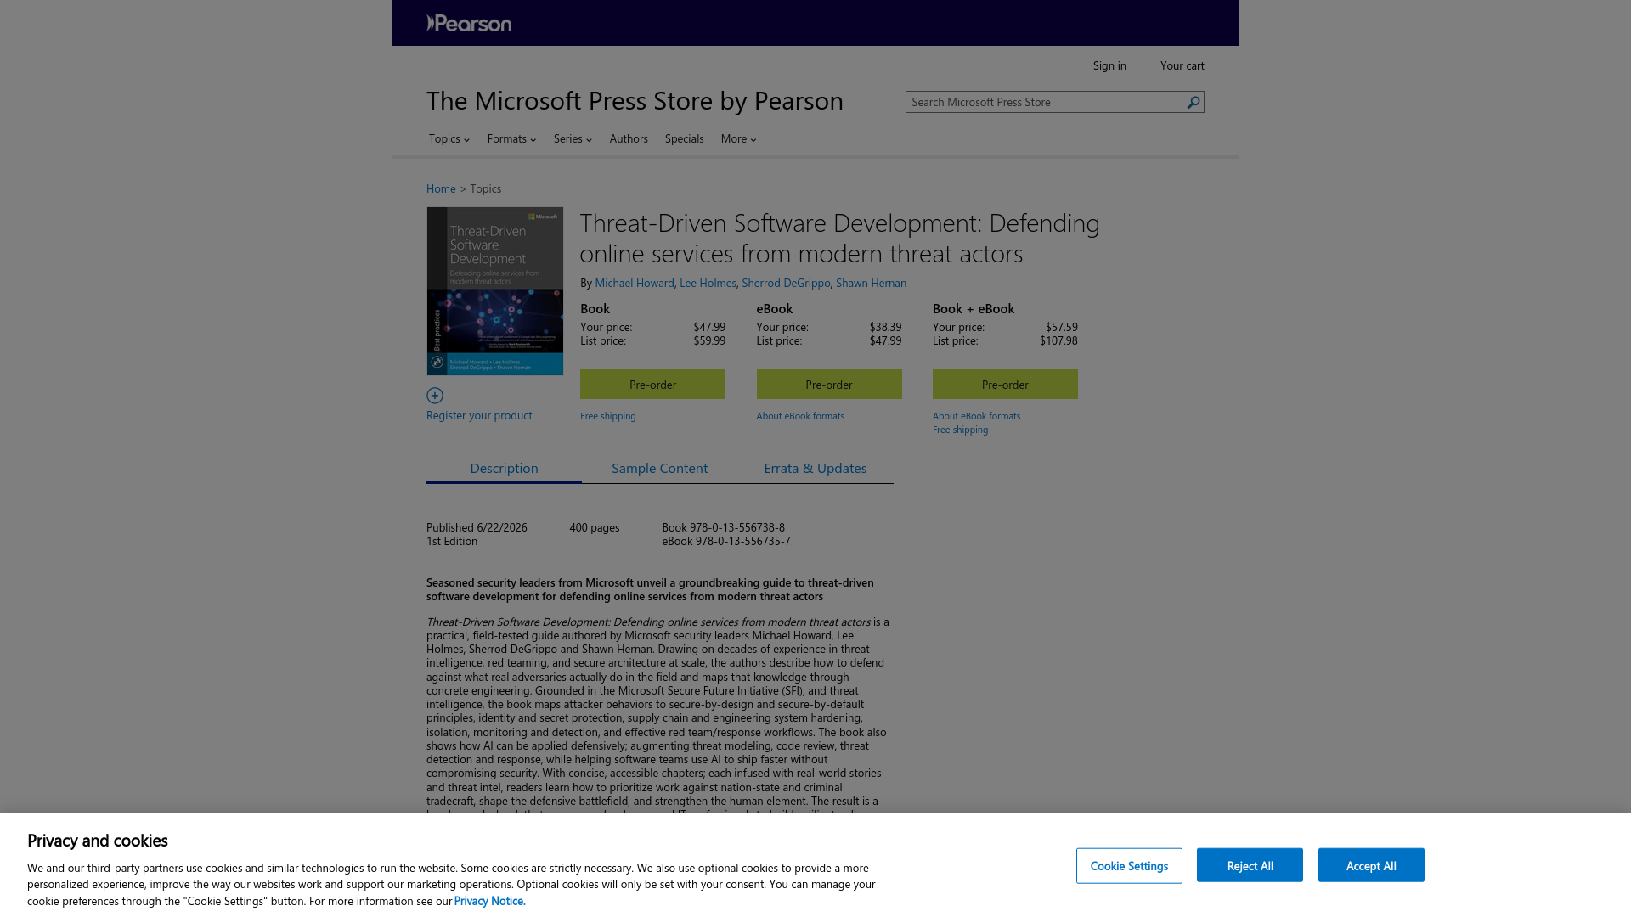Open the Topics dropdown menu

pyautogui.click(x=449, y=138)
